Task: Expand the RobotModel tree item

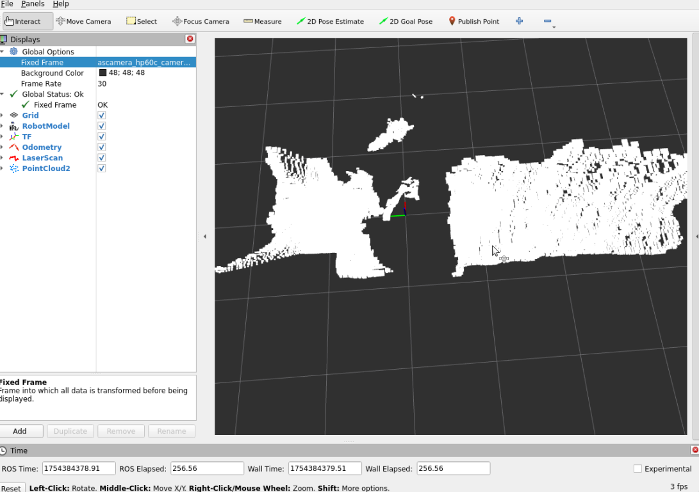Action: tap(2, 126)
